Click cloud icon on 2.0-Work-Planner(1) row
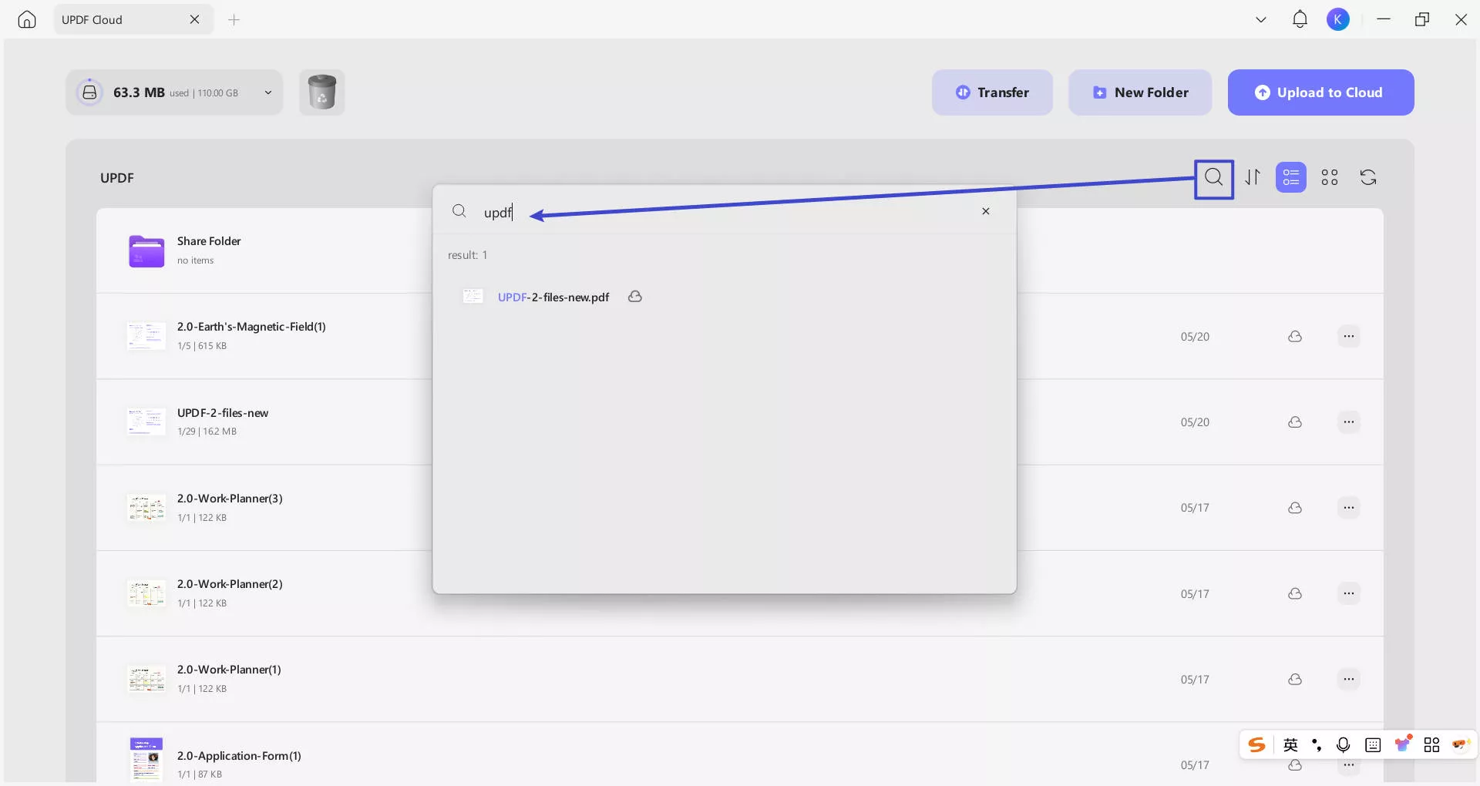Image resolution: width=1480 pixels, height=786 pixels. point(1295,679)
